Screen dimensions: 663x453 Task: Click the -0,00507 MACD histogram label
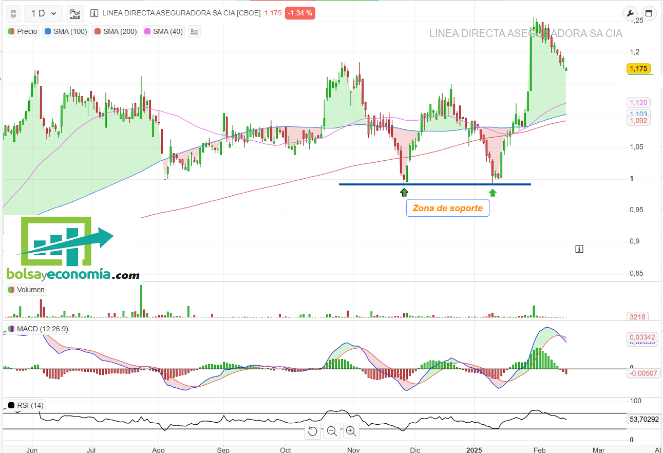click(x=642, y=373)
